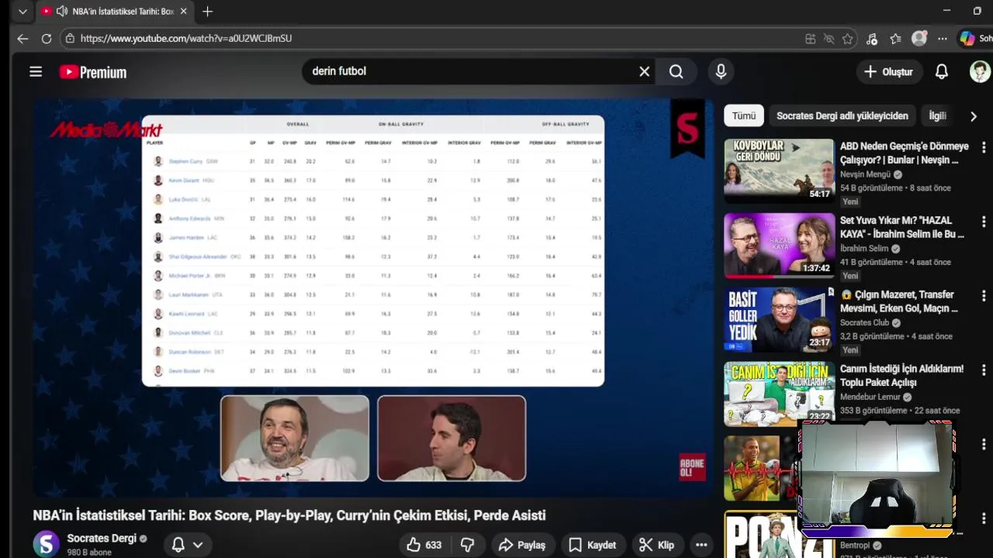993x558 pixels.
Task: Open options for ABD Neden Geçmiş'e video
Action: pyautogui.click(x=984, y=147)
